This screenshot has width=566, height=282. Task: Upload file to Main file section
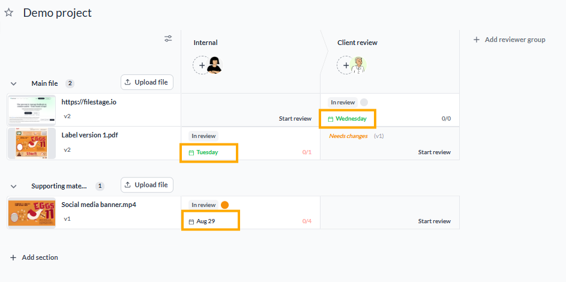pyautogui.click(x=147, y=82)
